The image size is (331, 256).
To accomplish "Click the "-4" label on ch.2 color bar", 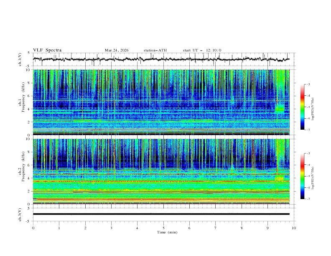I will coord(308,165).
